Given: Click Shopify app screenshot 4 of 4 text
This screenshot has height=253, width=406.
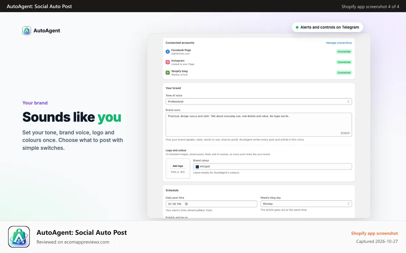Looking at the screenshot, I should point(370,6).
